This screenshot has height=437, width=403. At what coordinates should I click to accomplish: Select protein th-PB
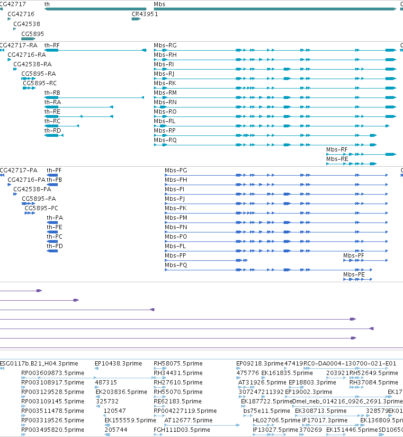coord(52,185)
